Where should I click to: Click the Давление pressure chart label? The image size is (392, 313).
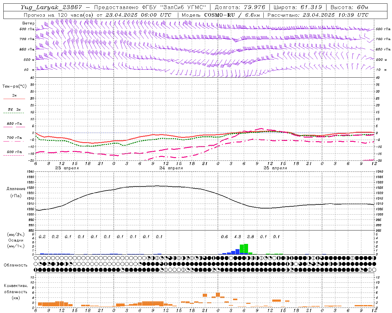click(16, 189)
